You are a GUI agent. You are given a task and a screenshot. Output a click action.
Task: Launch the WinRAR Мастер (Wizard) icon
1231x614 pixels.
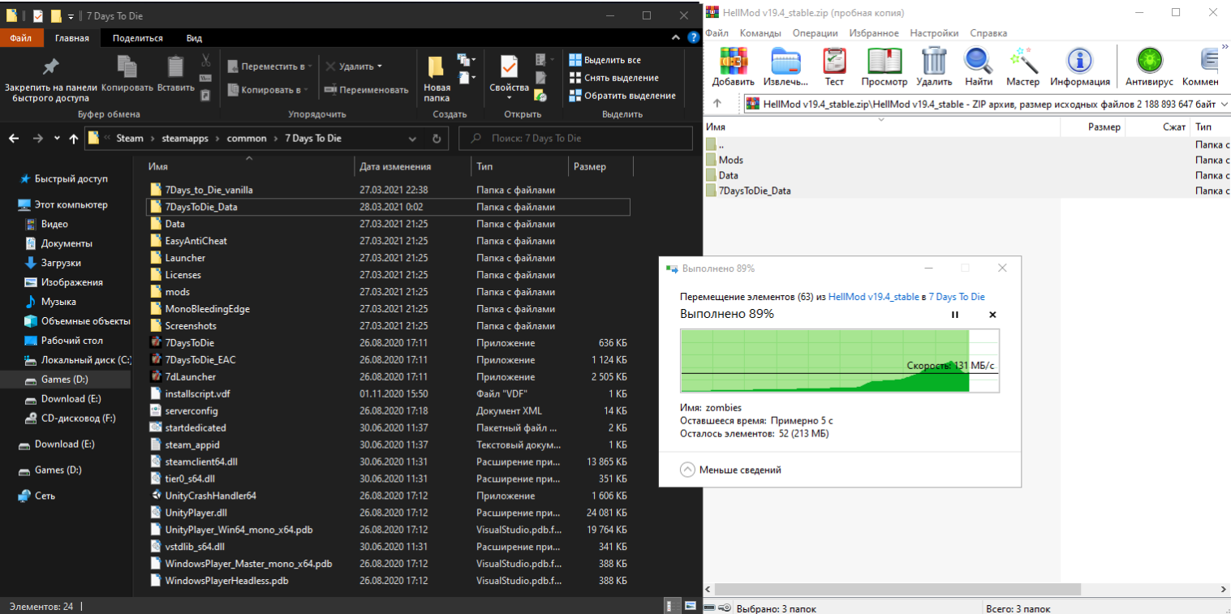coord(1023,62)
